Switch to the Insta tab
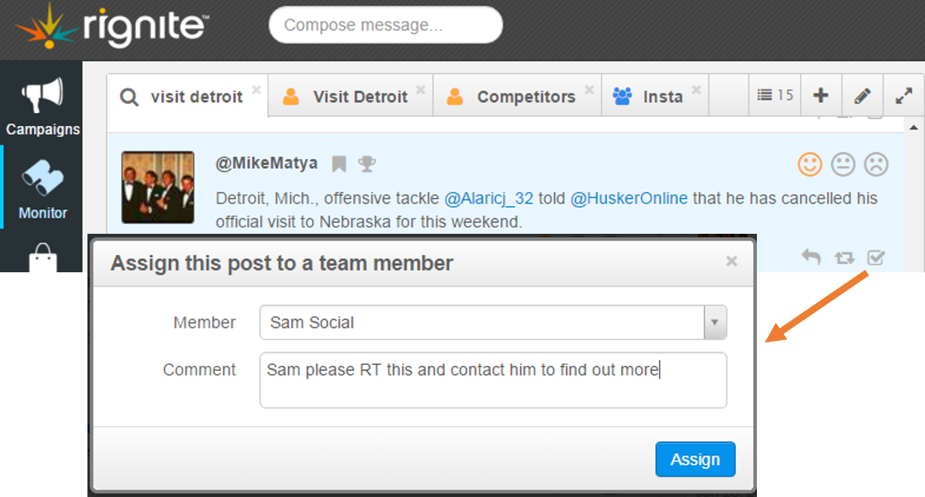 click(654, 96)
